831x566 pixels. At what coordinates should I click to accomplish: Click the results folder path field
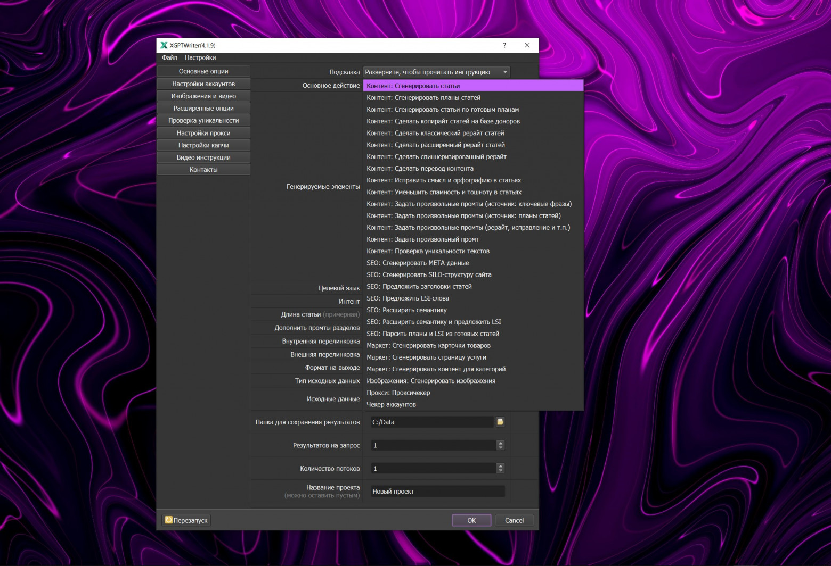pyautogui.click(x=432, y=422)
